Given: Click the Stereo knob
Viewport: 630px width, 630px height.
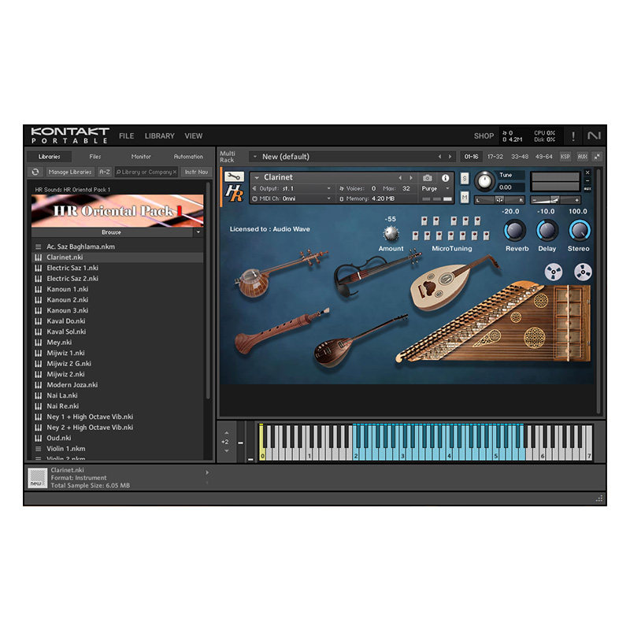Looking at the screenshot, I should pyautogui.click(x=579, y=231).
